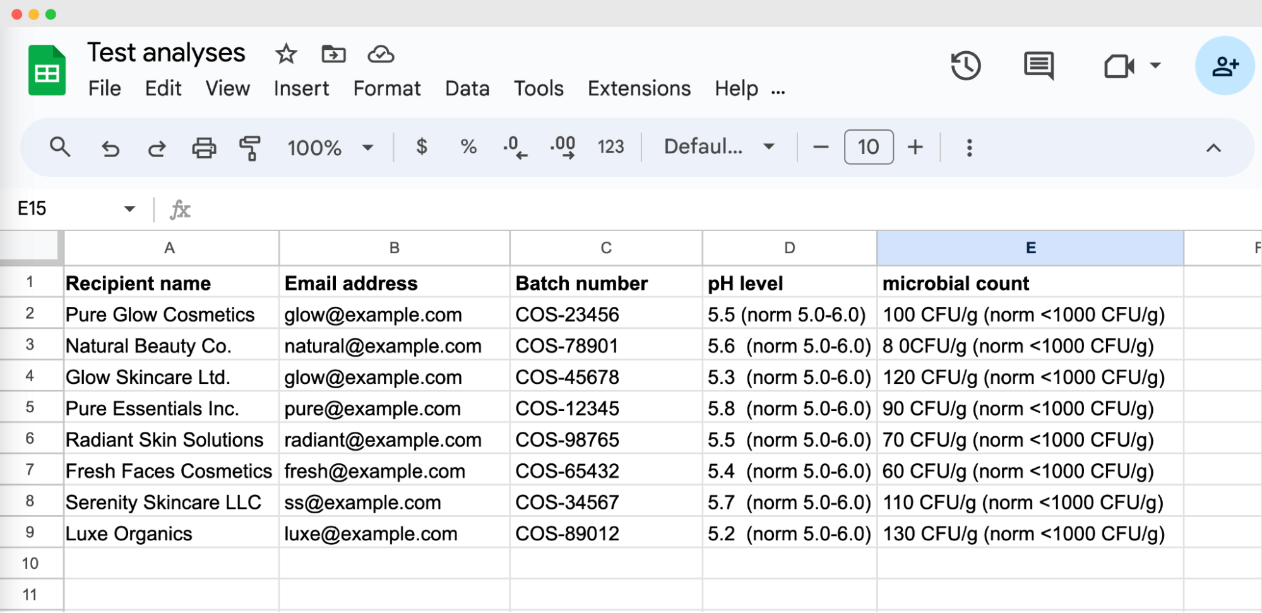Star the Test analyses document

click(286, 54)
